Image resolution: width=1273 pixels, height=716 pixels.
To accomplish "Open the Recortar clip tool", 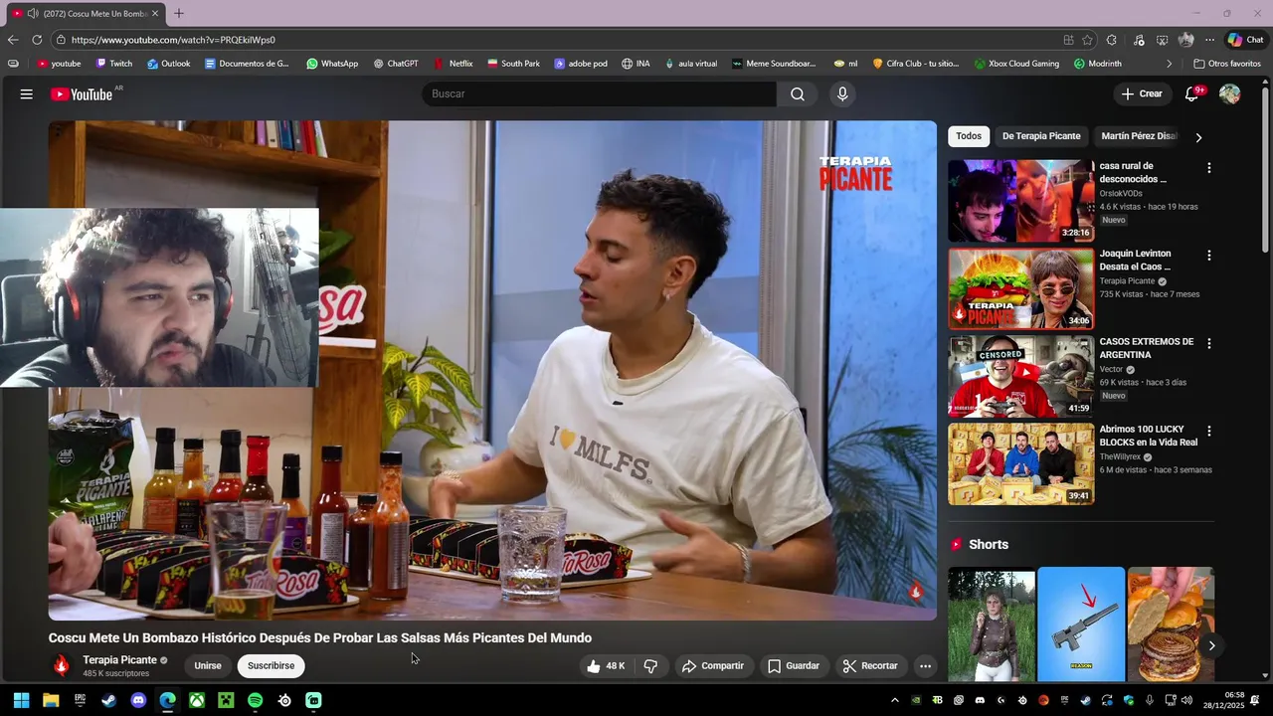I will (x=870, y=666).
